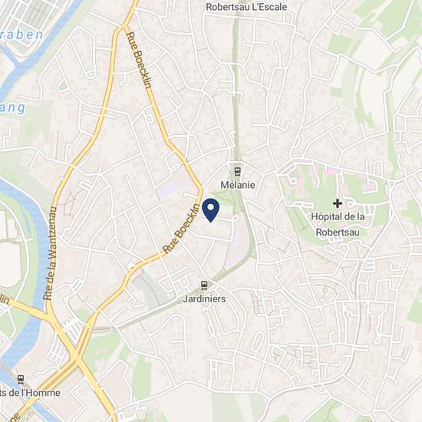Click the Jardiniers station label
422x422 pixels.
click(204, 298)
